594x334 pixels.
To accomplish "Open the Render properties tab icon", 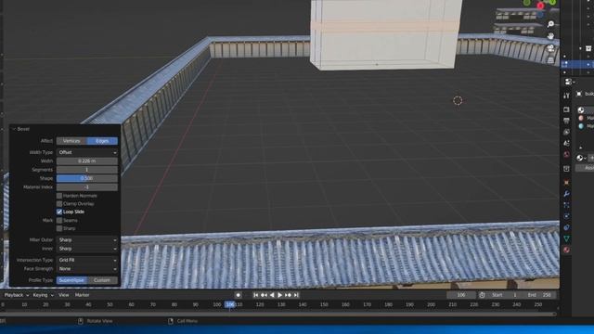I will click(566, 109).
